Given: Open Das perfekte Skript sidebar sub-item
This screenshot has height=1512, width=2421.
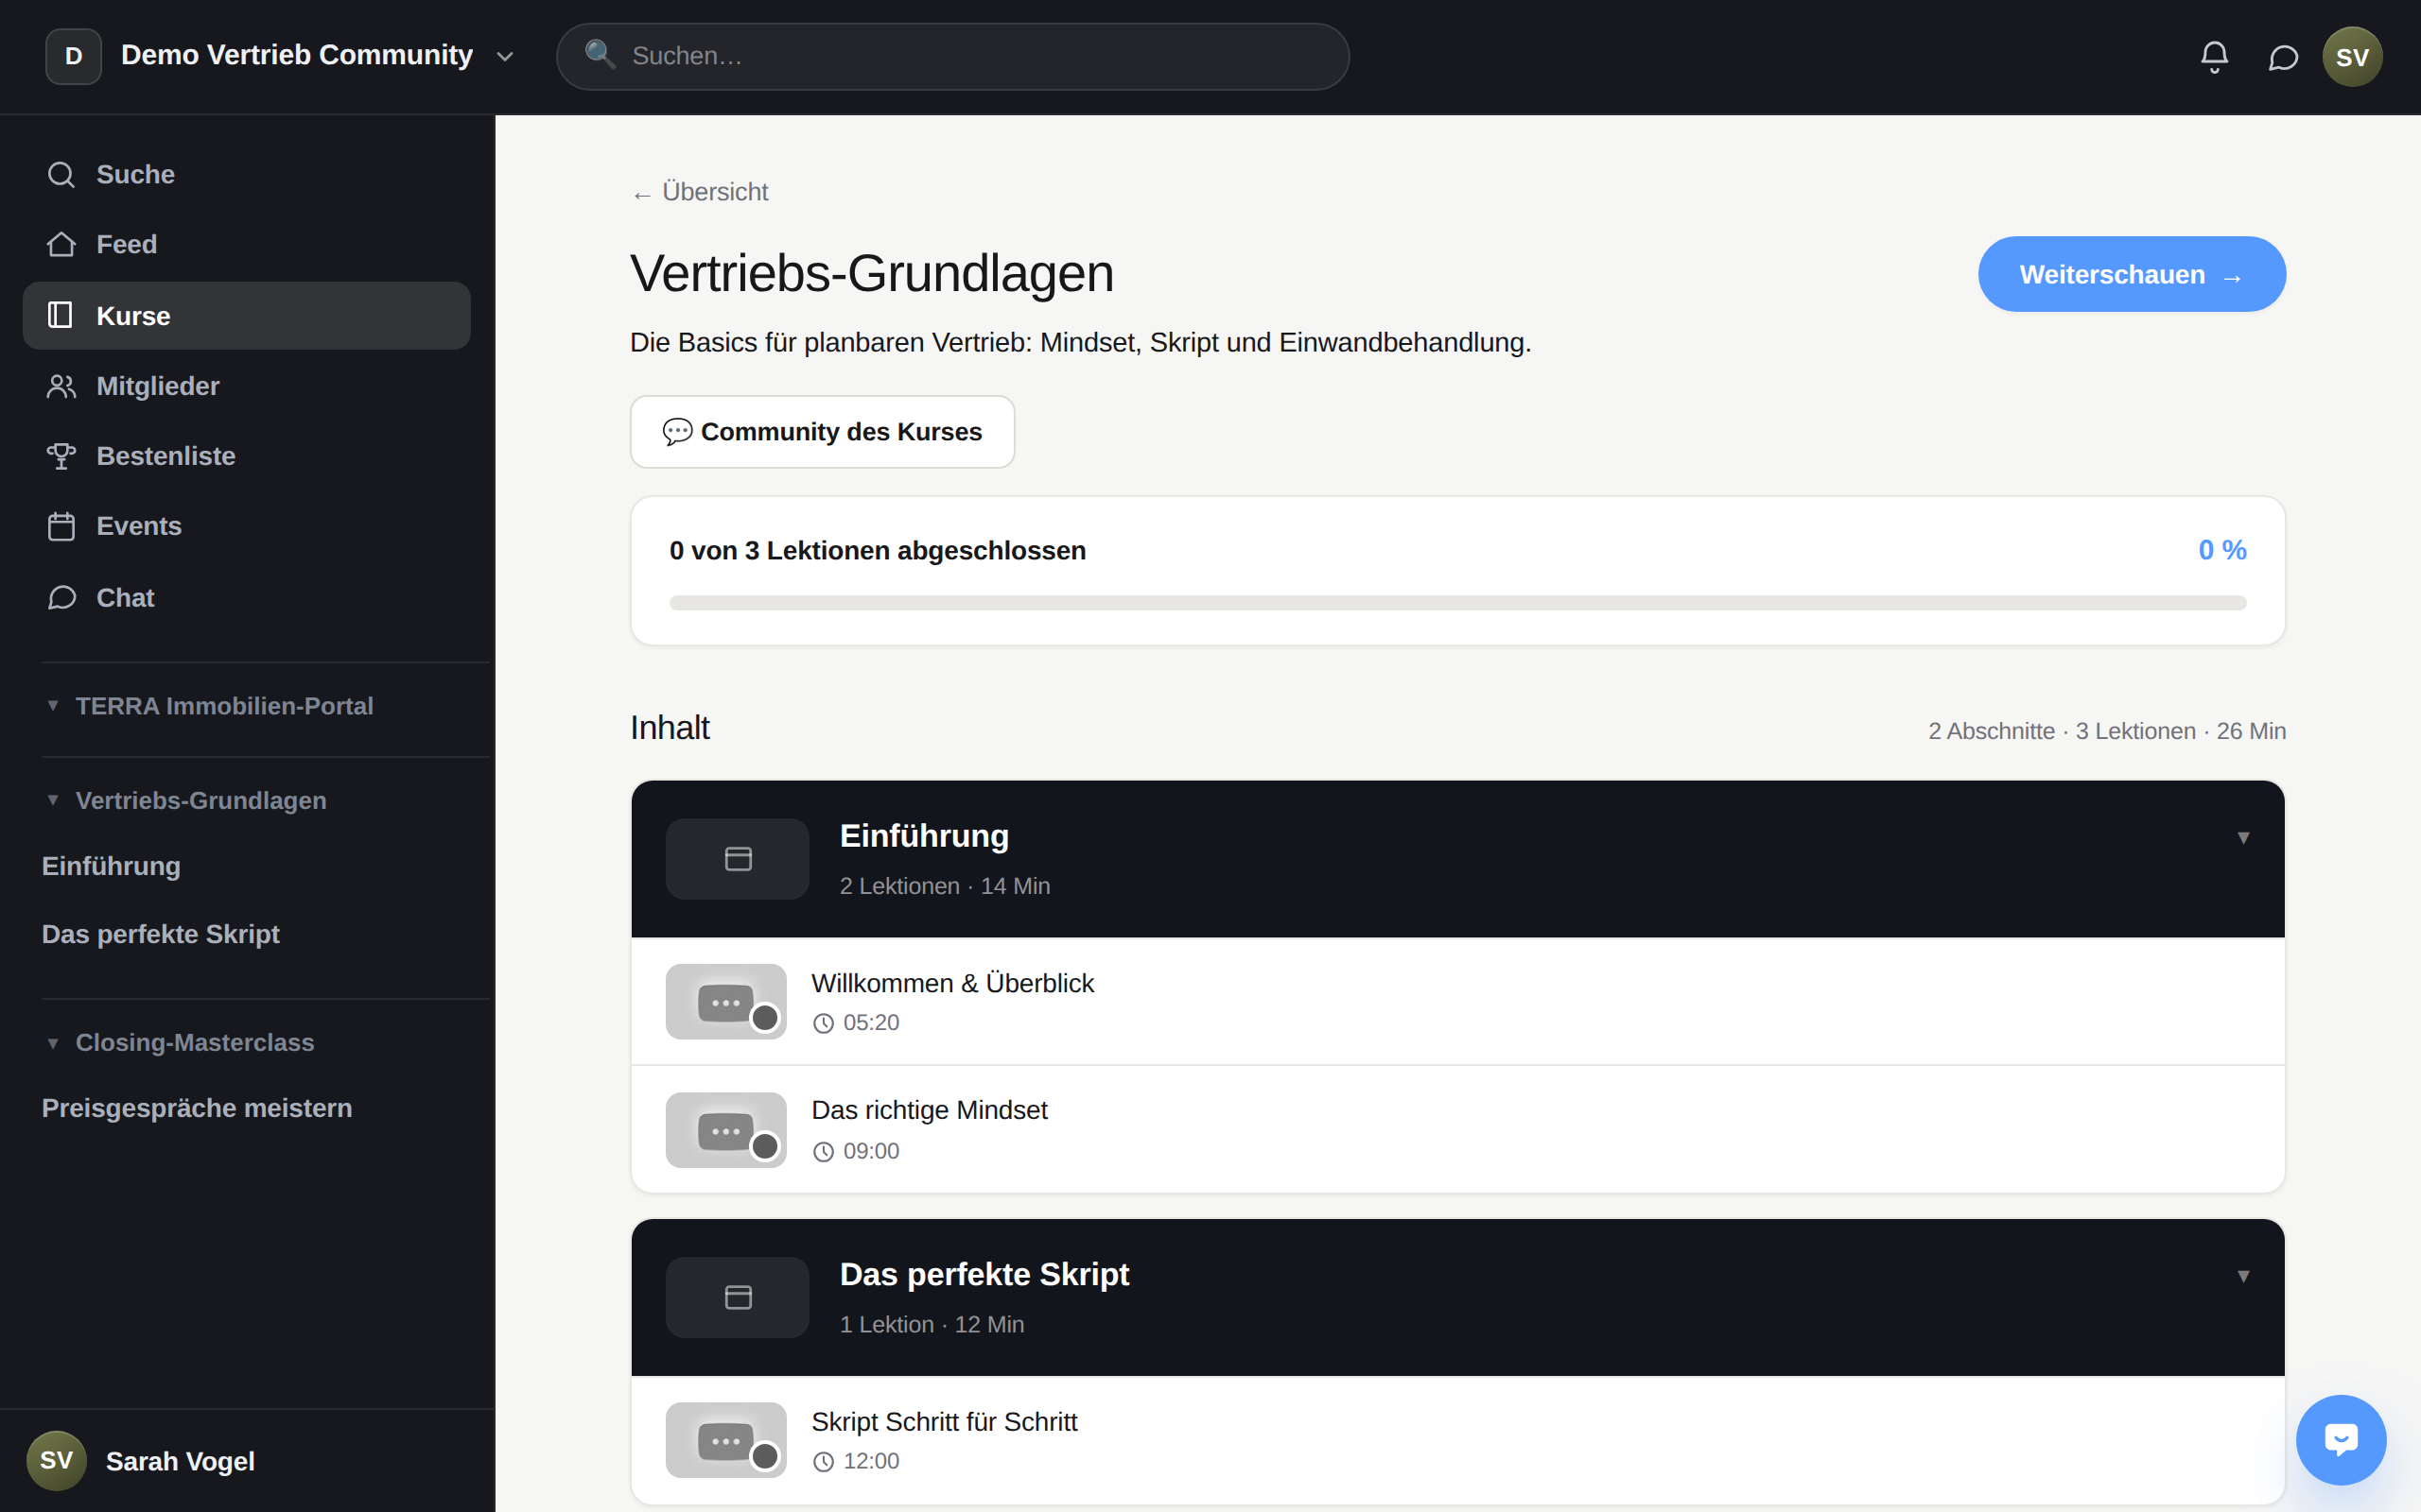Looking at the screenshot, I should click(x=160, y=934).
